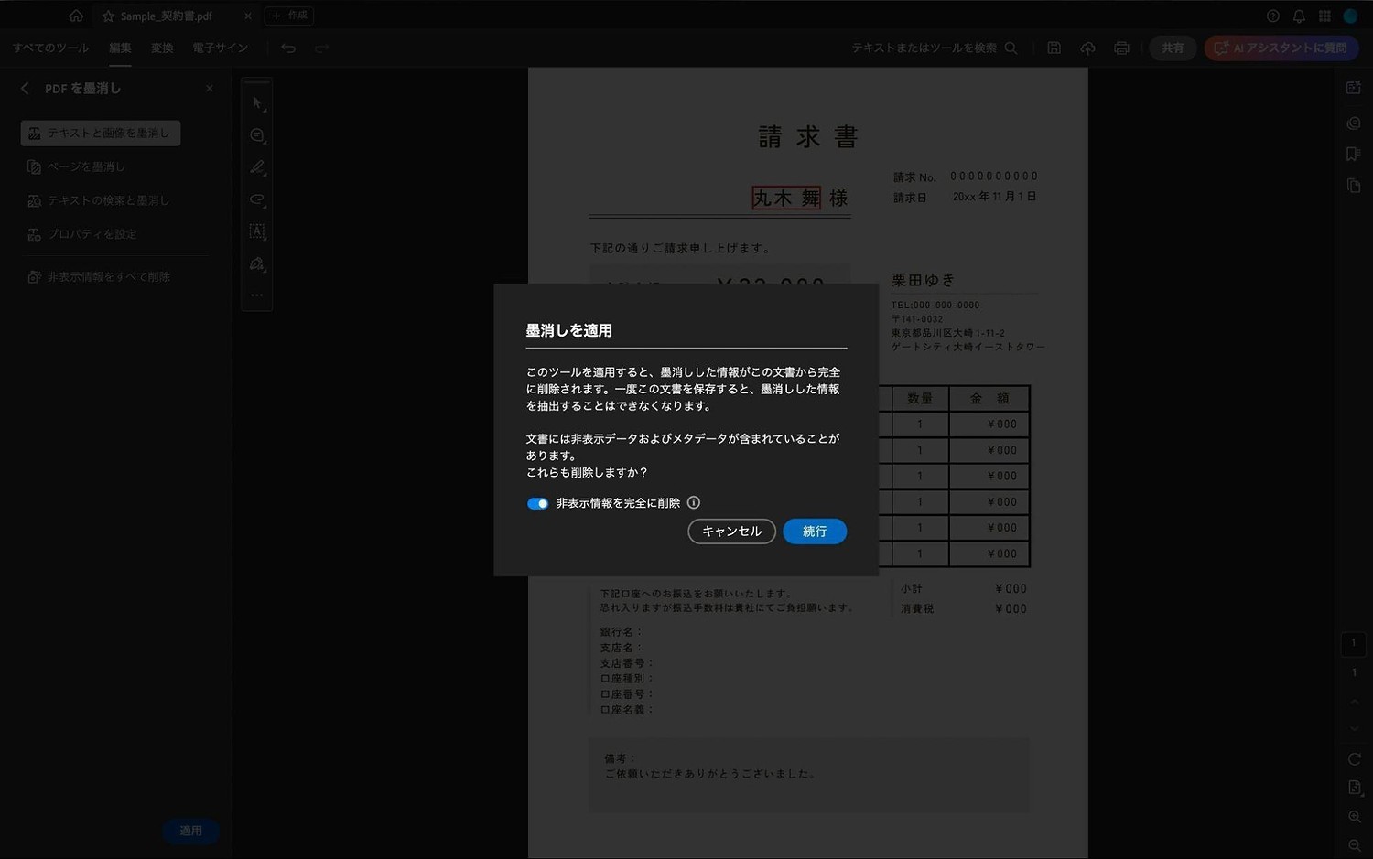Disable the 非表示情報を完全に削除 toggle

pyautogui.click(x=537, y=502)
